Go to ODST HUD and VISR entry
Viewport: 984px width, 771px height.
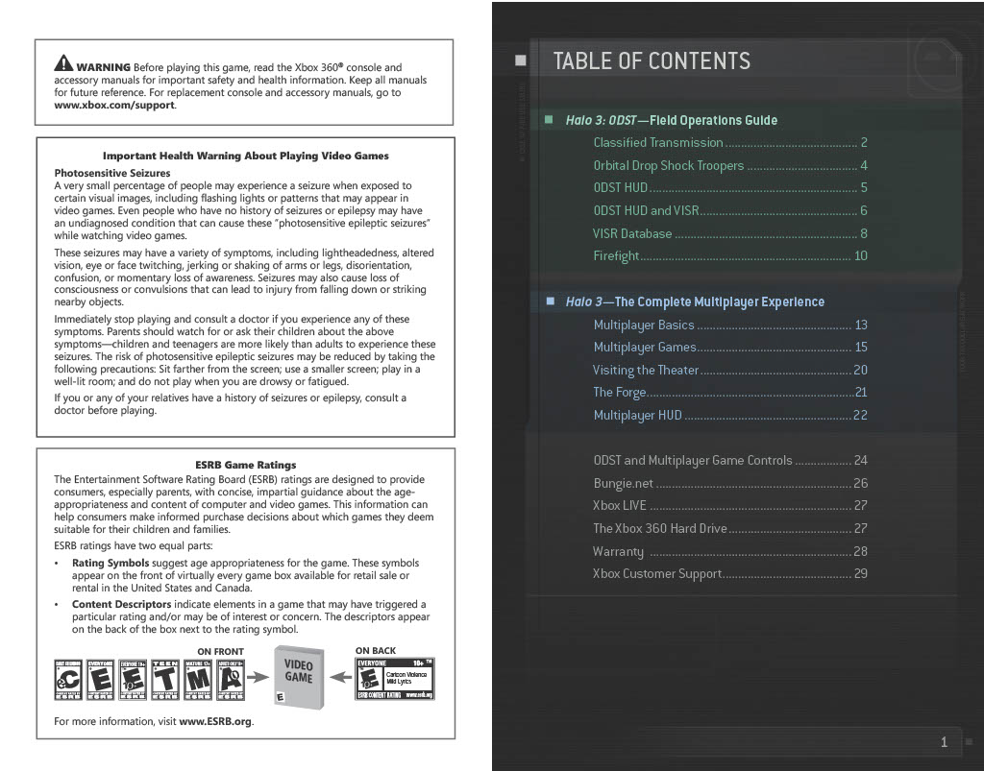click(730, 210)
